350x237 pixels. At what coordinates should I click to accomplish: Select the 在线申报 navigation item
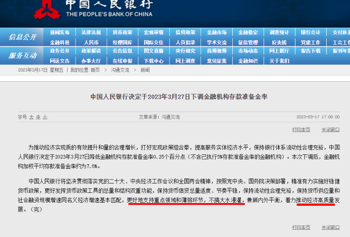(x=122, y=61)
